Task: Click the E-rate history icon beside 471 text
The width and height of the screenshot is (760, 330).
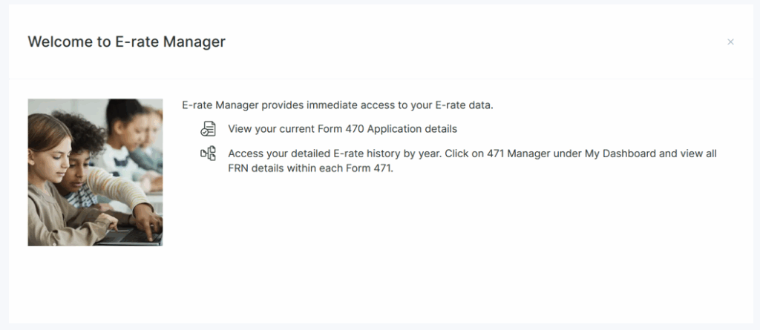Action: (208, 154)
